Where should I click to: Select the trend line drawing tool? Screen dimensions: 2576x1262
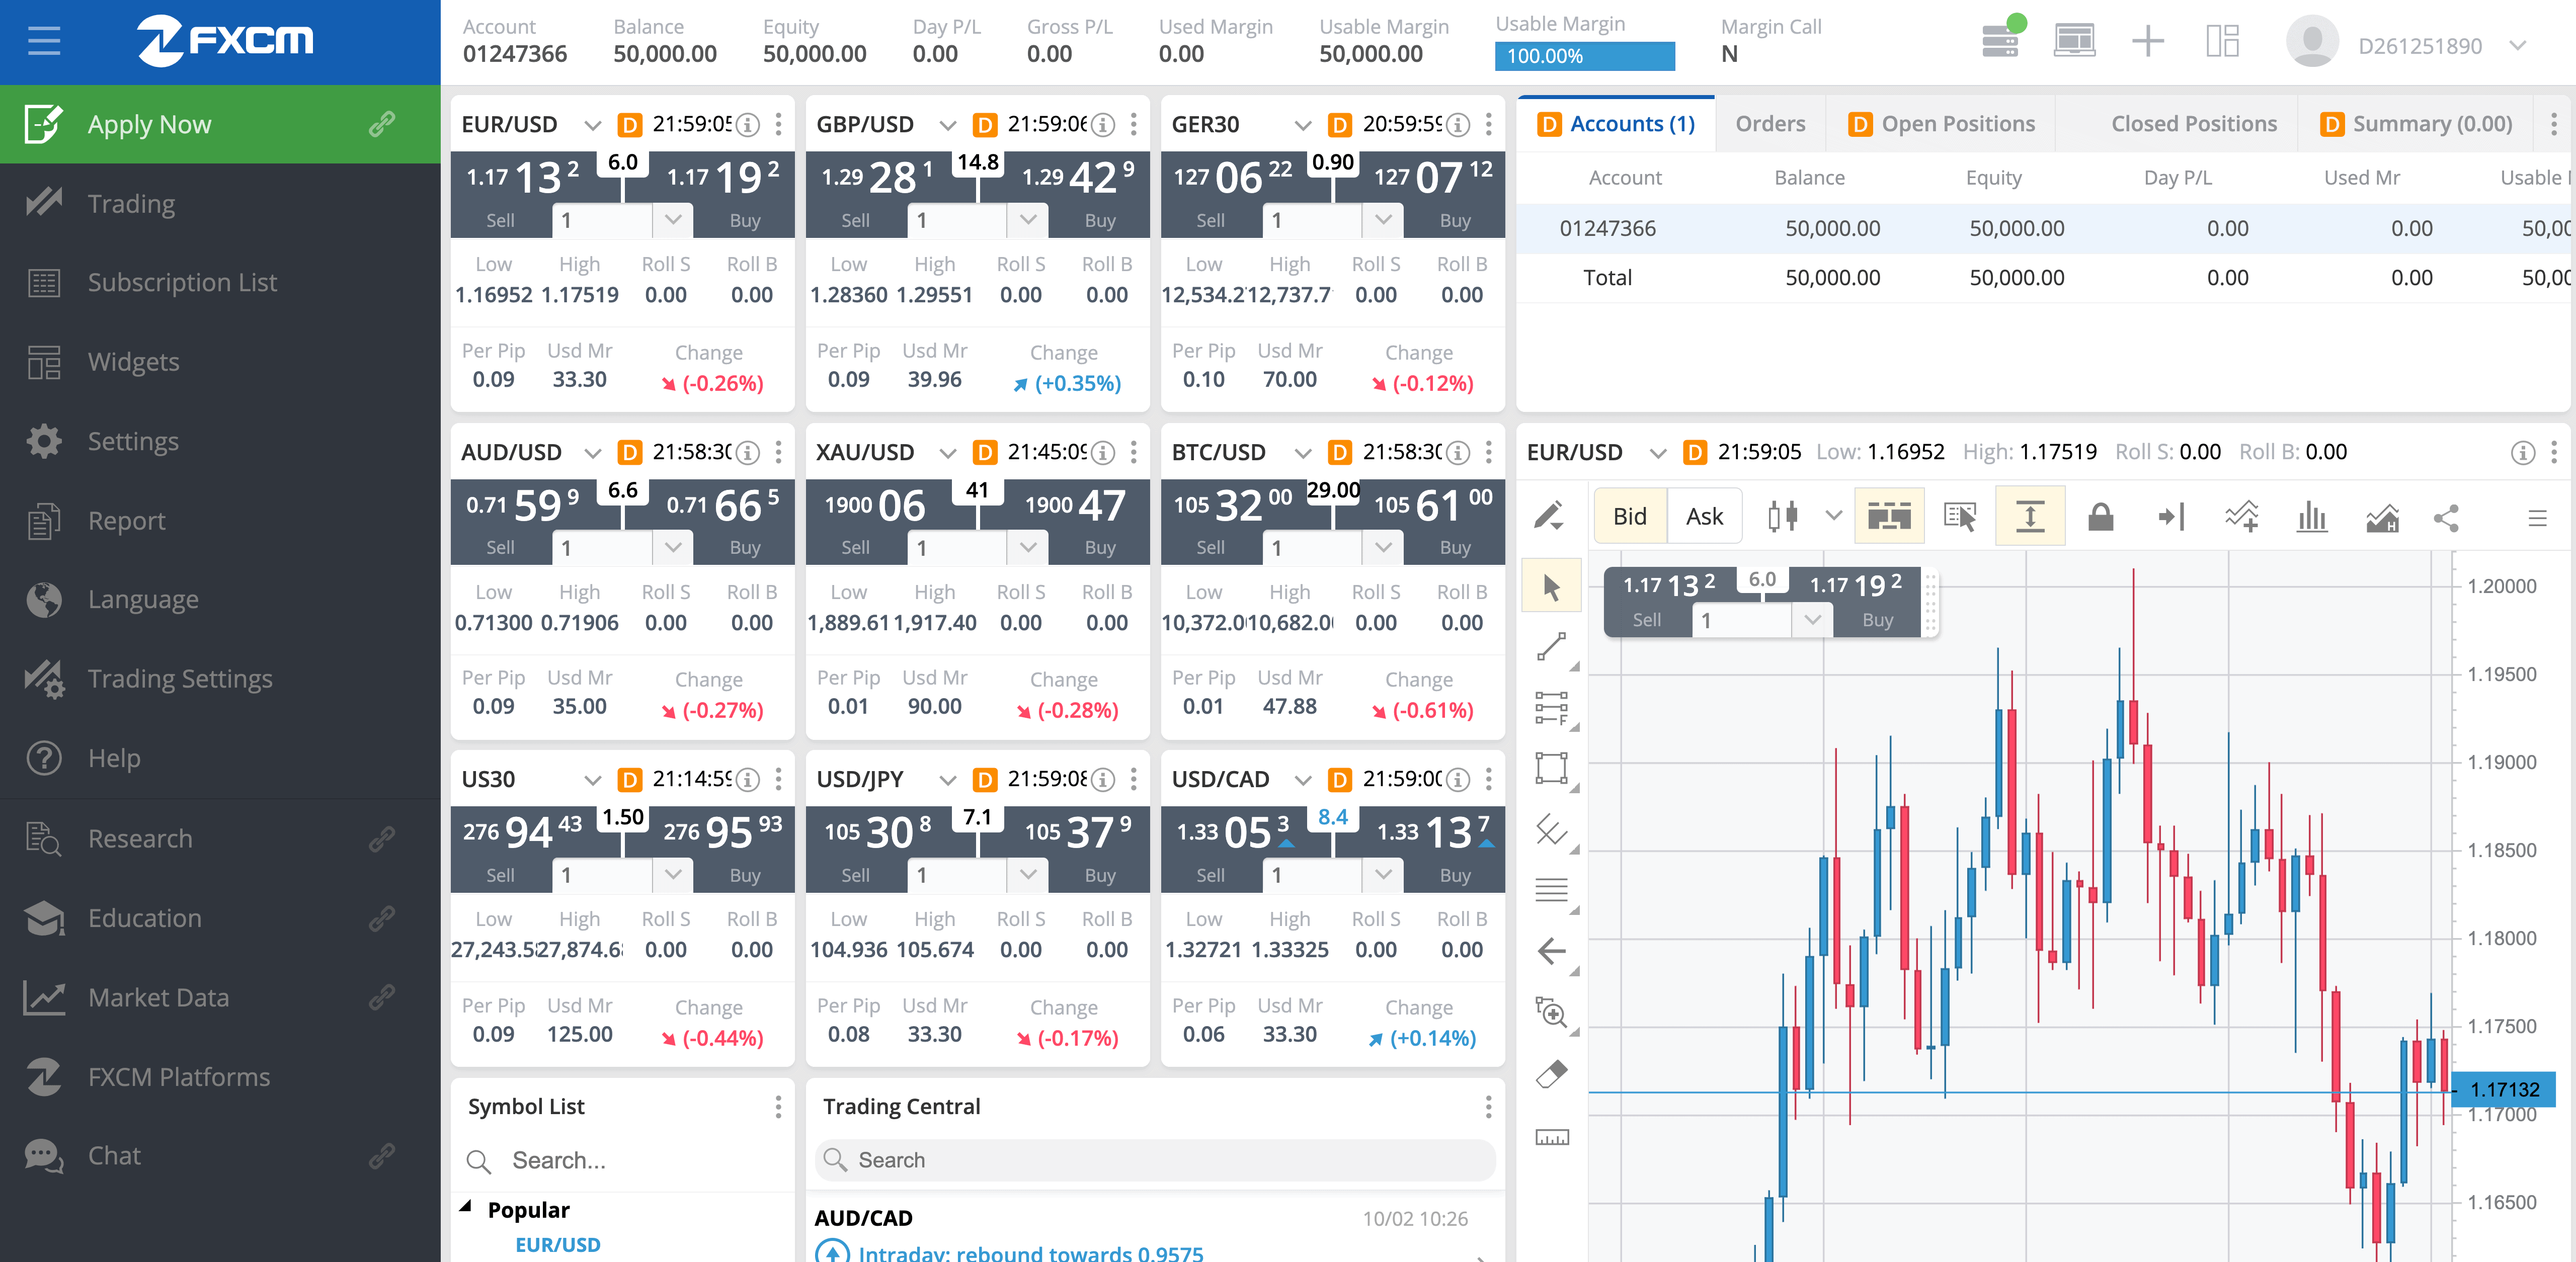pos(1551,647)
